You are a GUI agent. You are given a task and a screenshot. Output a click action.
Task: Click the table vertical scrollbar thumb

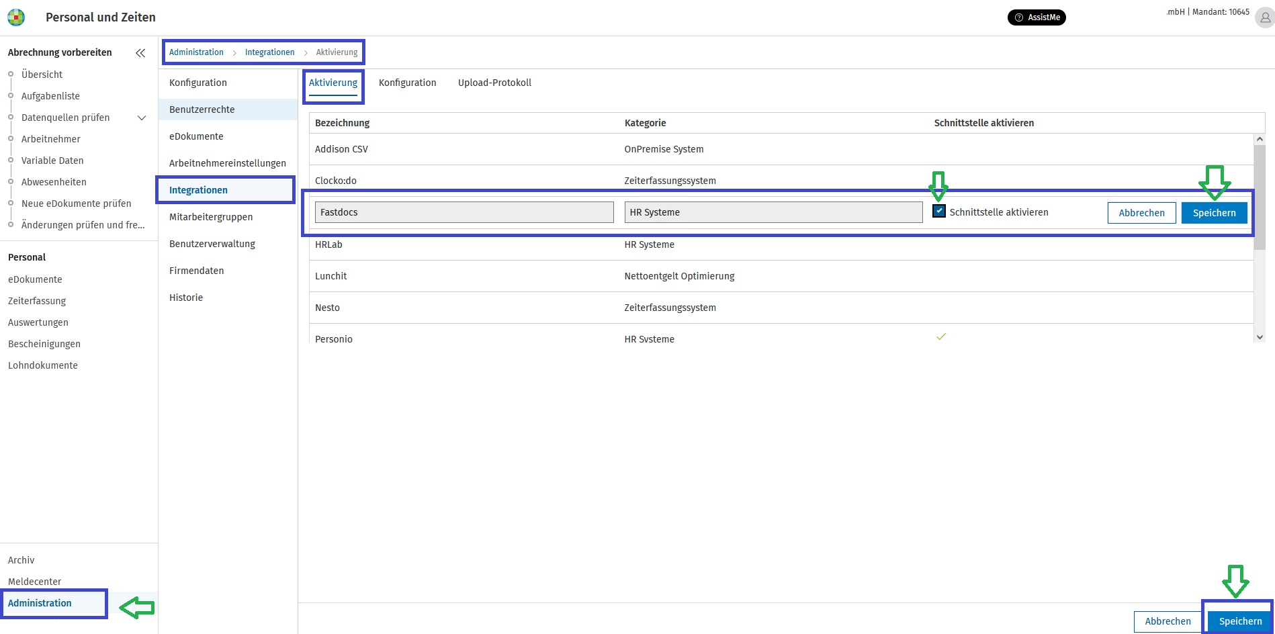point(1260,197)
